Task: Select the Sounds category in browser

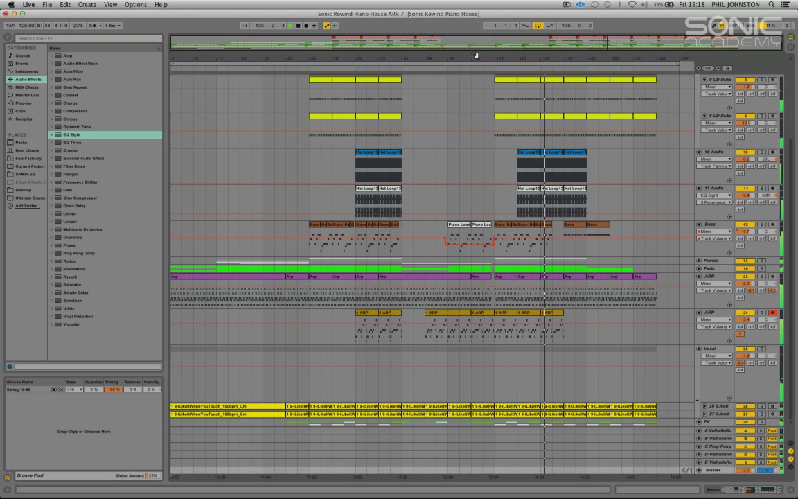Action: point(22,55)
